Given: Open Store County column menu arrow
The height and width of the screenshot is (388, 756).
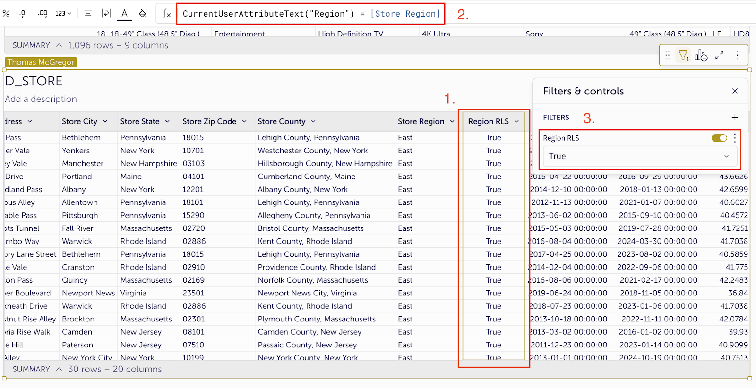Looking at the screenshot, I should click(313, 121).
